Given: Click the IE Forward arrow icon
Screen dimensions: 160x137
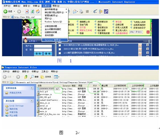Looking at the screenshot, I should tap(19, 11).
